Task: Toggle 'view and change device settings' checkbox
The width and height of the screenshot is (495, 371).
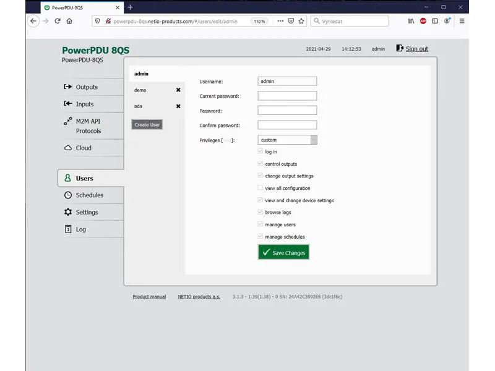Action: [x=260, y=200]
